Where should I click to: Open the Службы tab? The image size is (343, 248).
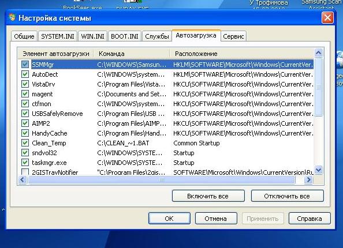tap(157, 36)
